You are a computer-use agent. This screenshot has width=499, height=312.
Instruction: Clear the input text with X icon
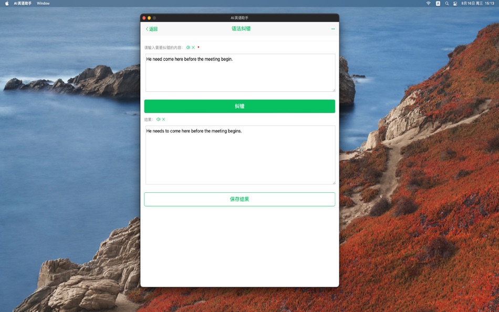(193, 47)
